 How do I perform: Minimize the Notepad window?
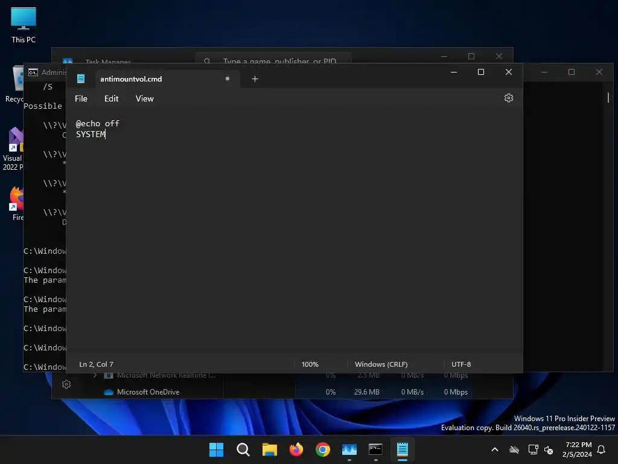[454, 72]
